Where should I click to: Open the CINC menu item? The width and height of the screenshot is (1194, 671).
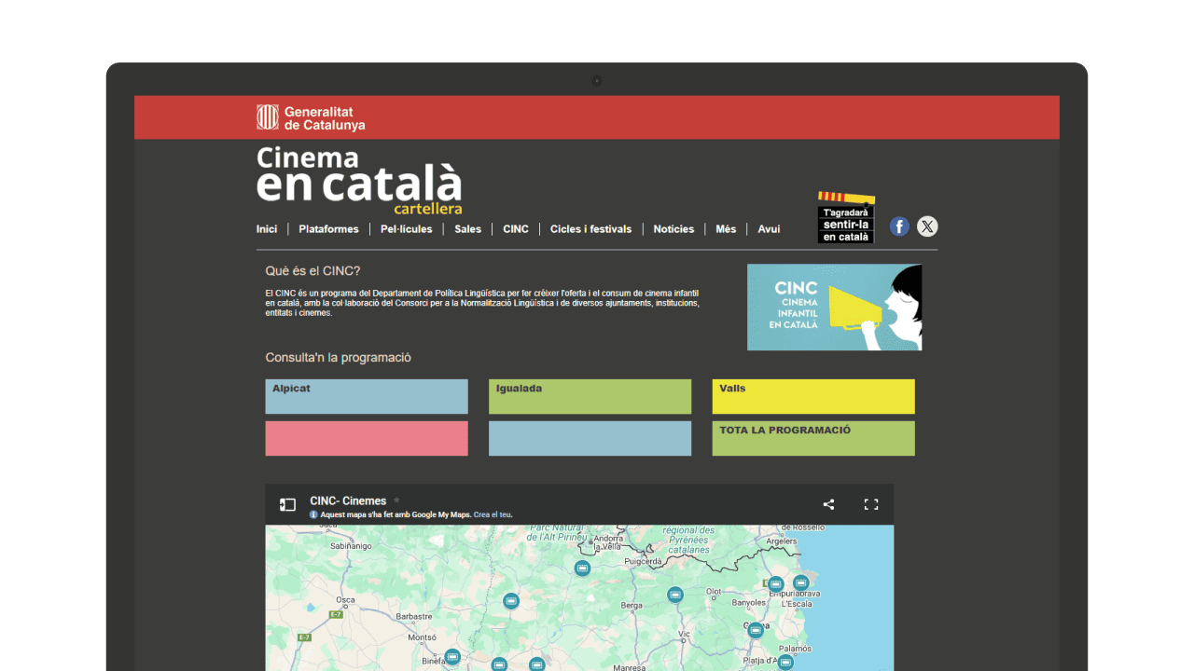click(x=516, y=229)
